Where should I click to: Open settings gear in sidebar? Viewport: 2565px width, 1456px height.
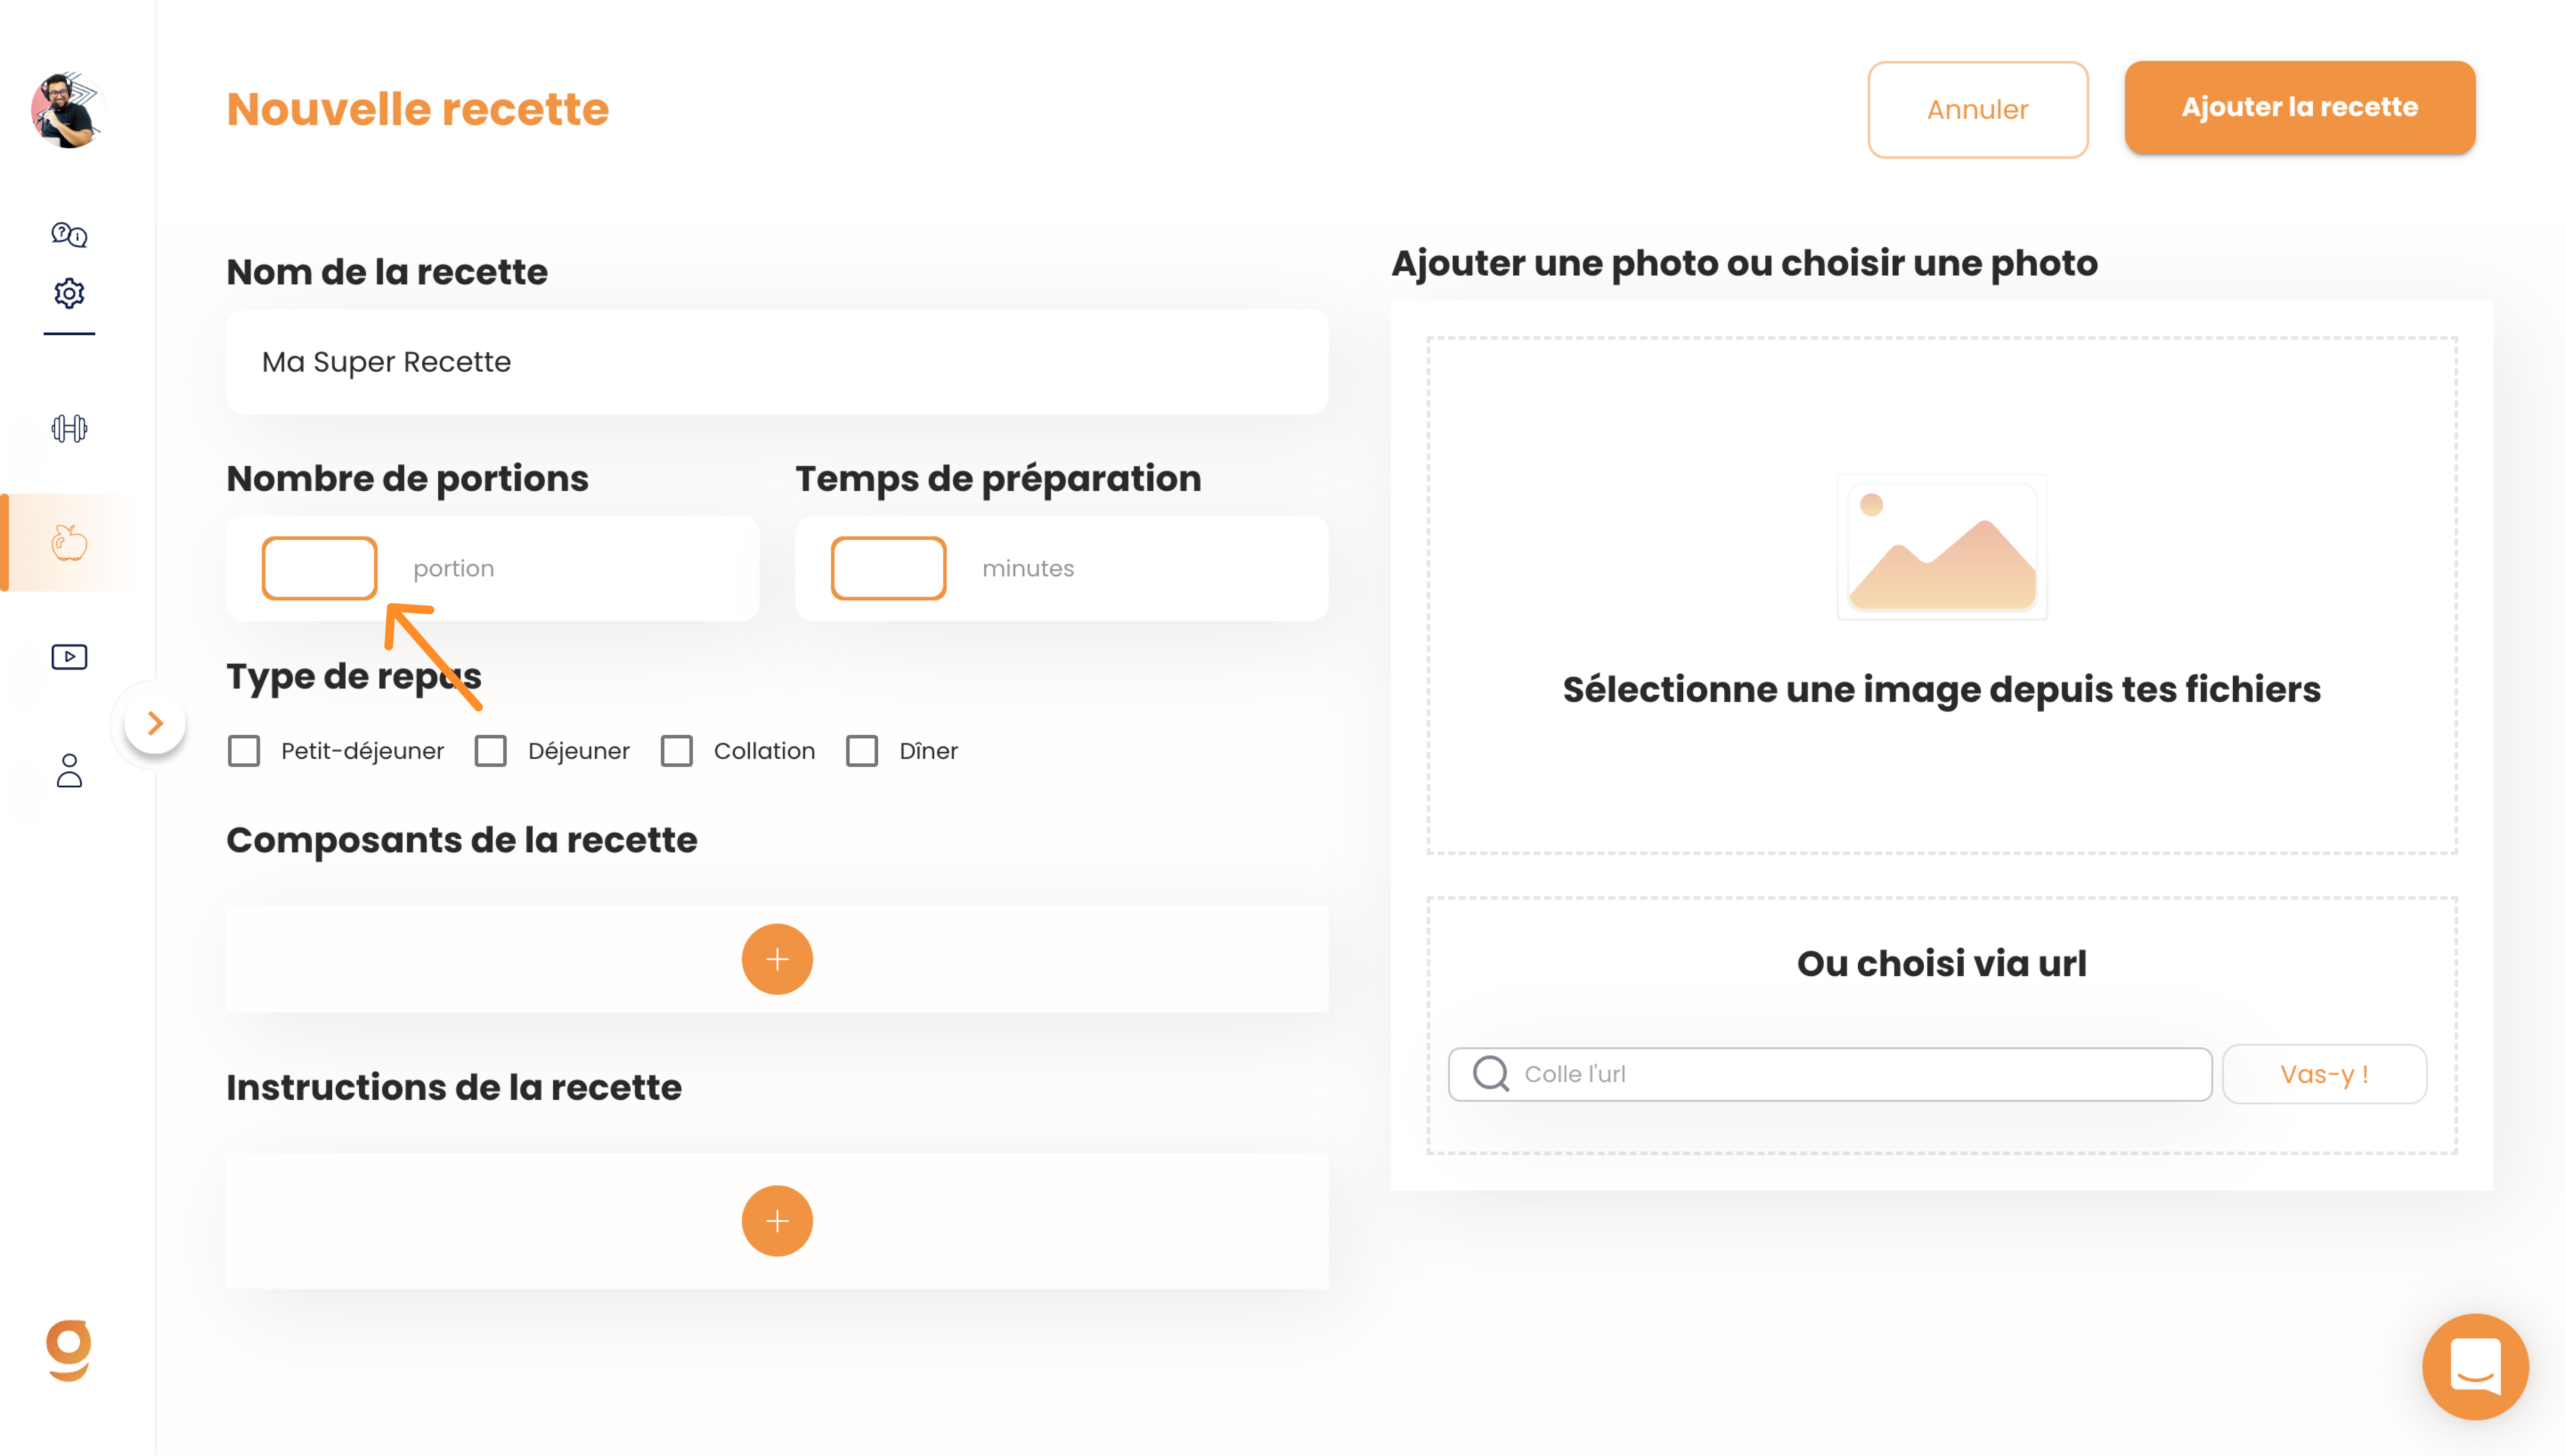point(69,293)
